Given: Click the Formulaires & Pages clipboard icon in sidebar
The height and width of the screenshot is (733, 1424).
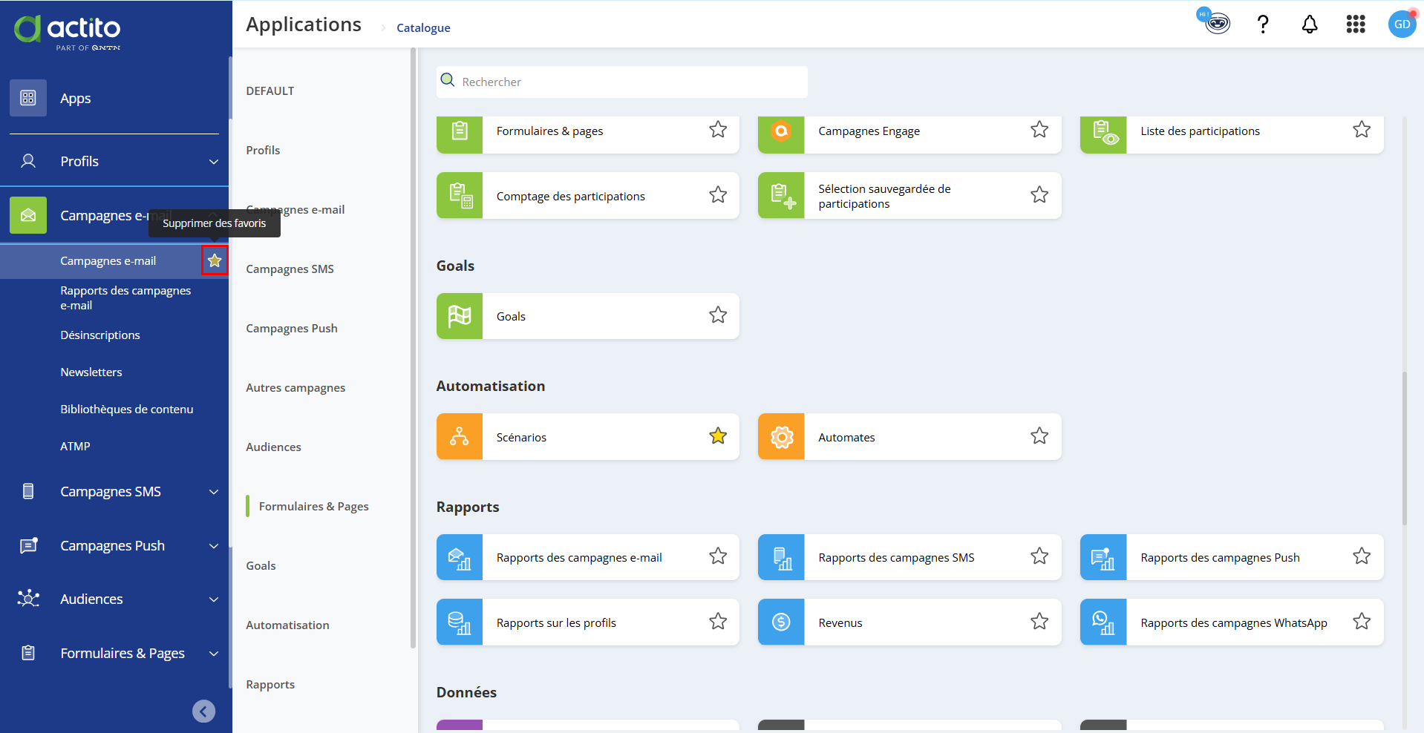Looking at the screenshot, I should [x=28, y=653].
